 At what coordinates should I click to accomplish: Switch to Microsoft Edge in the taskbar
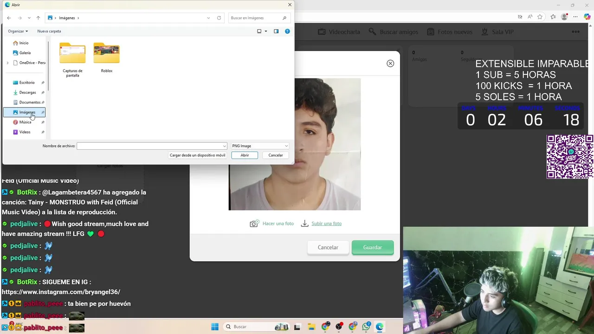(x=380, y=327)
